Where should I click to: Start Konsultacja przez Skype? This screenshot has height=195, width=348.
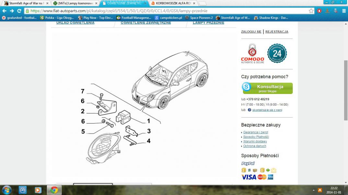(x=267, y=88)
